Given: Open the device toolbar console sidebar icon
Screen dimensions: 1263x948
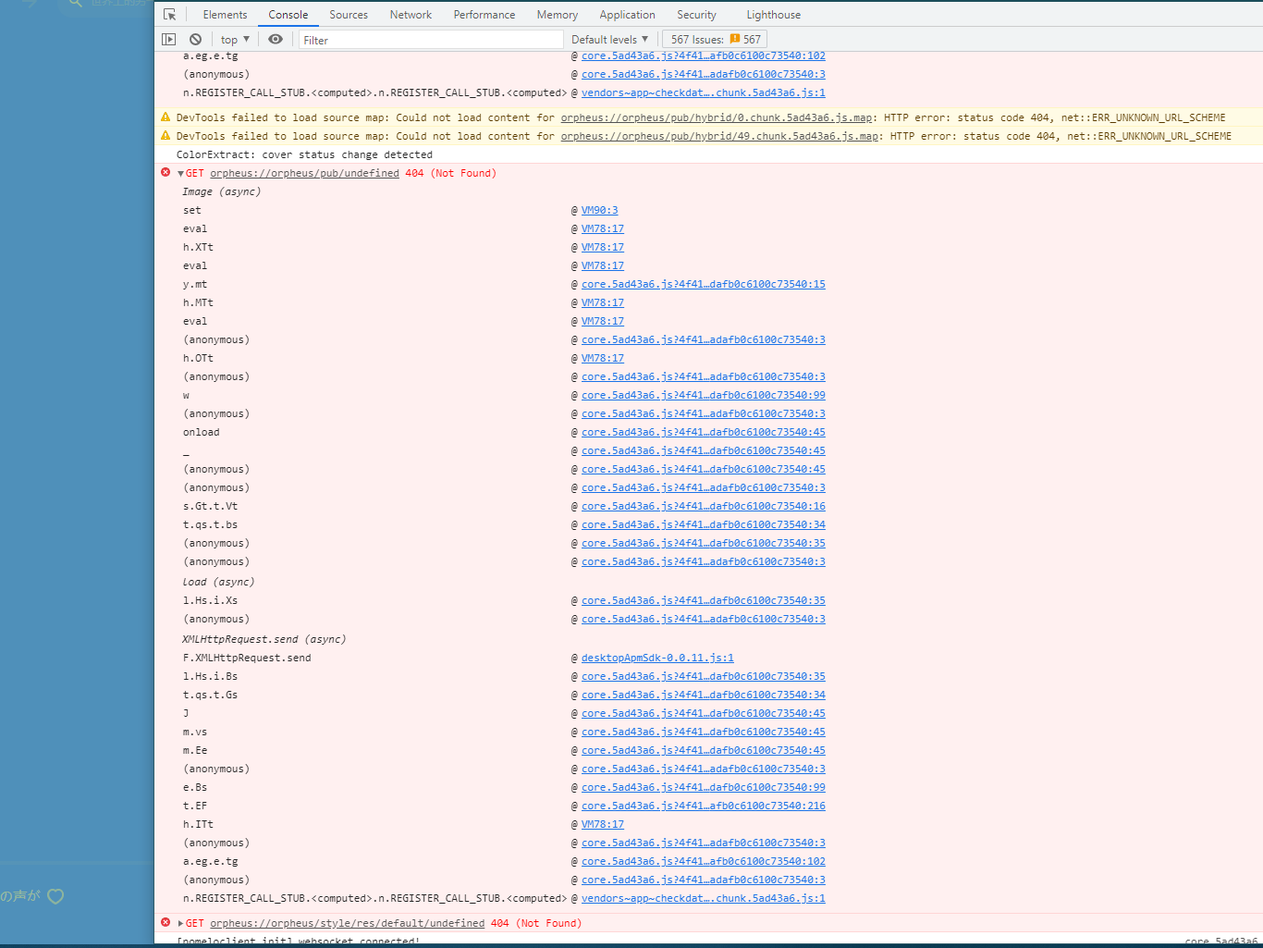Looking at the screenshot, I should (x=169, y=39).
